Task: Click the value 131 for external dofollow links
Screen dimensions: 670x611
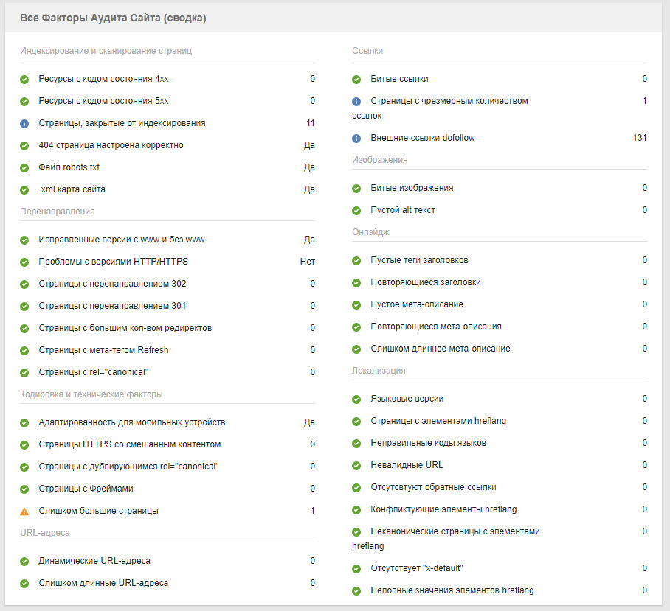Action: (x=639, y=138)
